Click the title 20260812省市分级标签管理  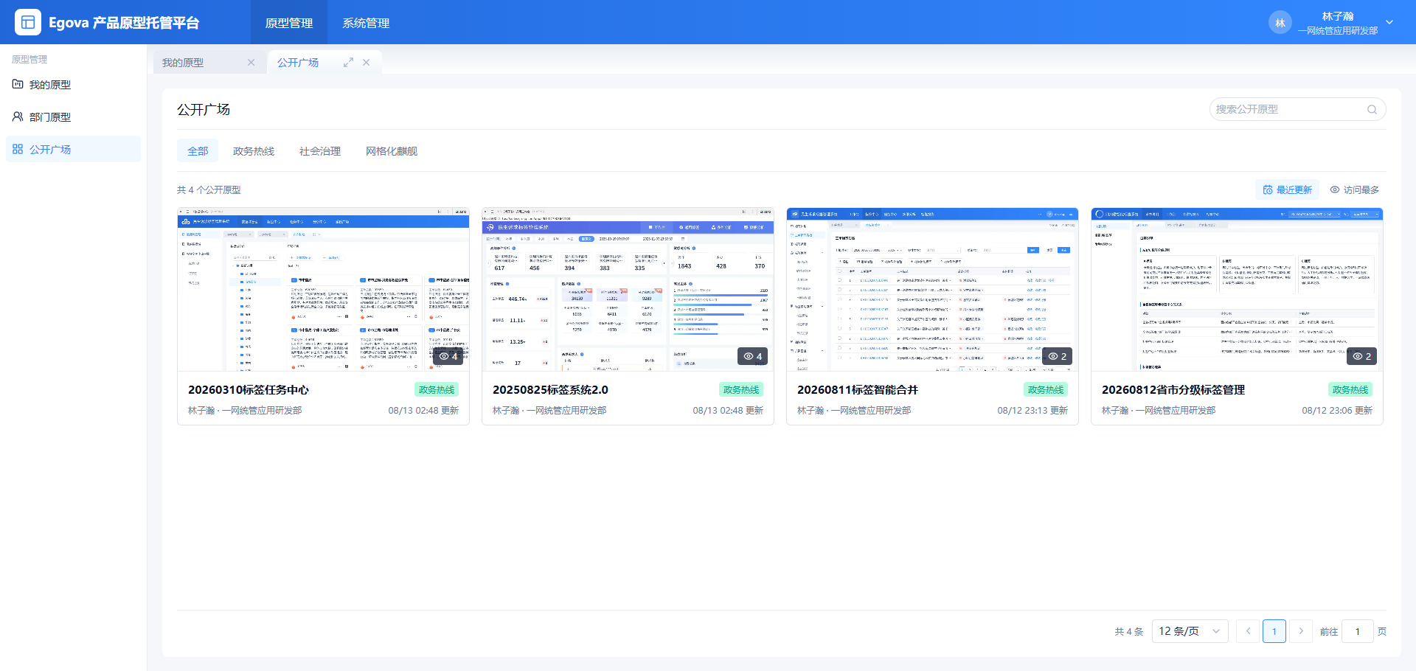click(x=1173, y=389)
